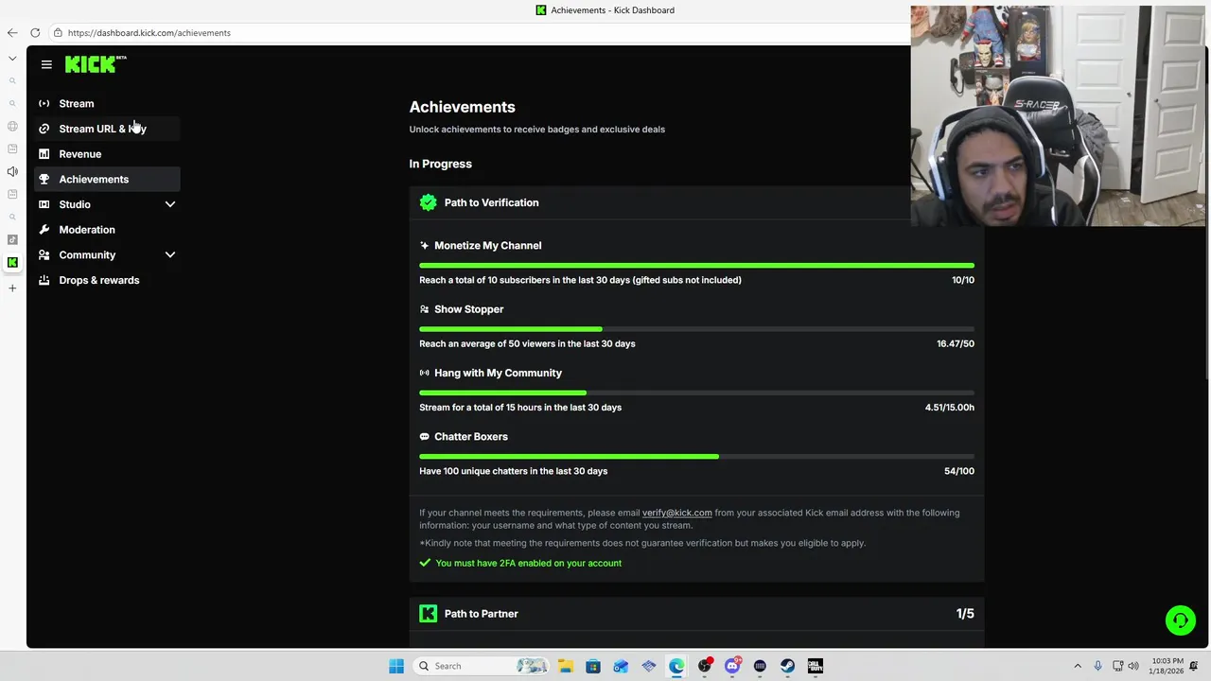Add a new browser tab with plus

(x=12, y=288)
